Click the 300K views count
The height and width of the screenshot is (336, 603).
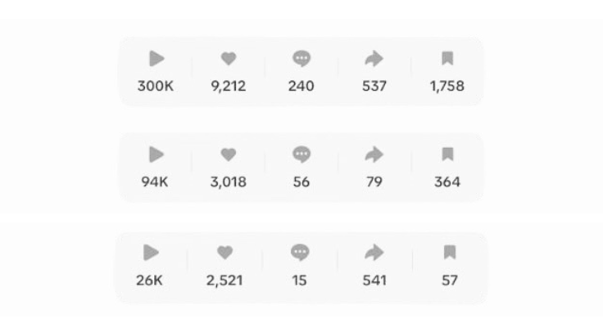pyautogui.click(x=156, y=86)
